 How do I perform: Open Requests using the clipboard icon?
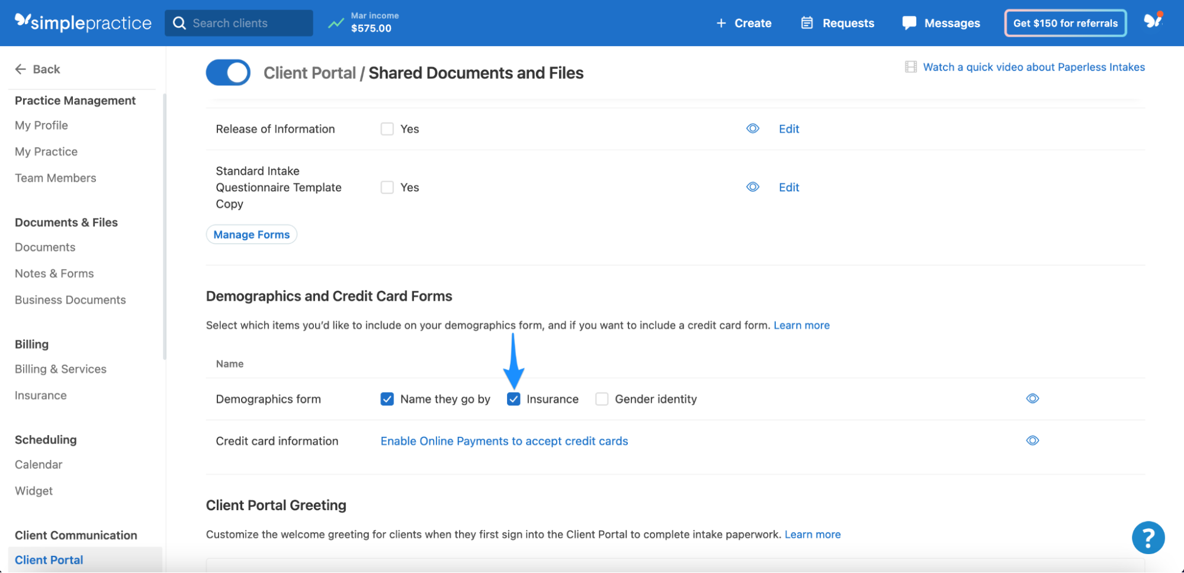[806, 22]
